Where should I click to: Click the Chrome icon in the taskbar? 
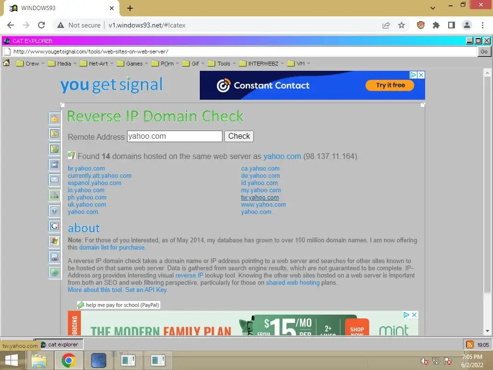68,360
